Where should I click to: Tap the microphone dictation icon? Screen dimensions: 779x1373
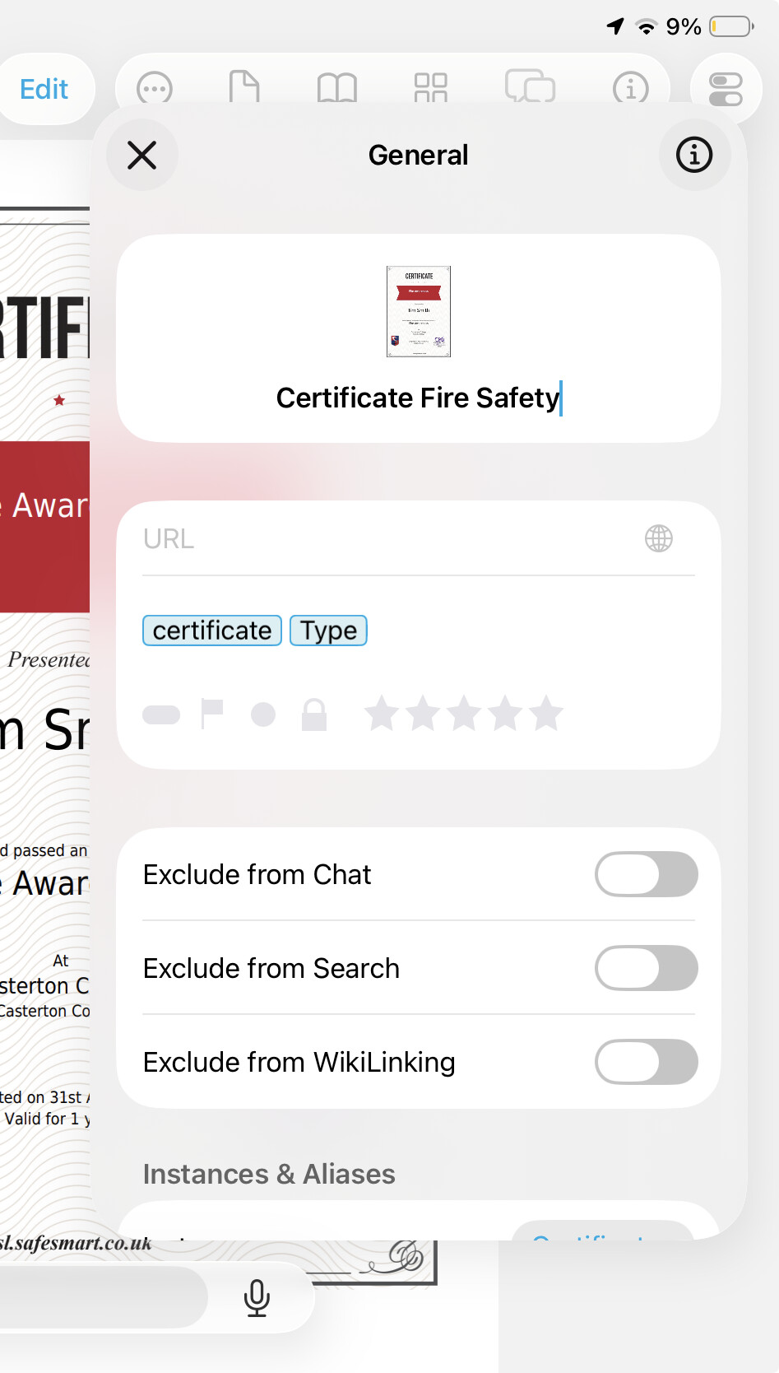pyautogui.click(x=257, y=1298)
